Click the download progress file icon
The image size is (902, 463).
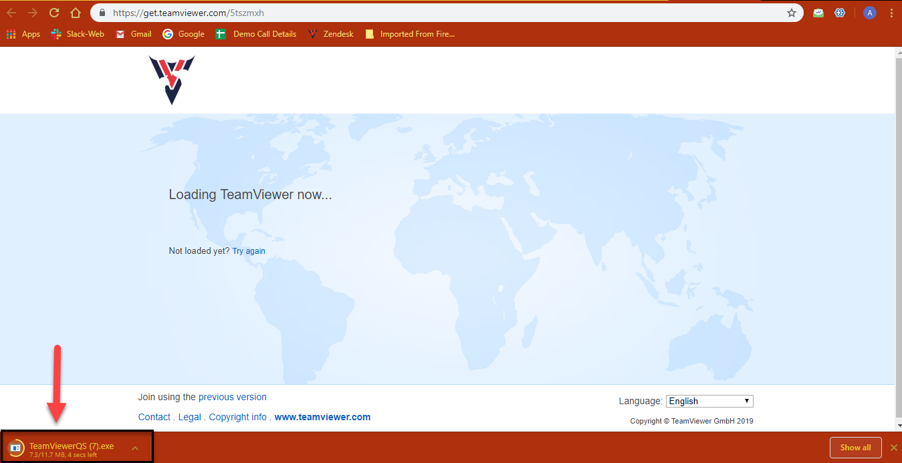tap(15, 447)
